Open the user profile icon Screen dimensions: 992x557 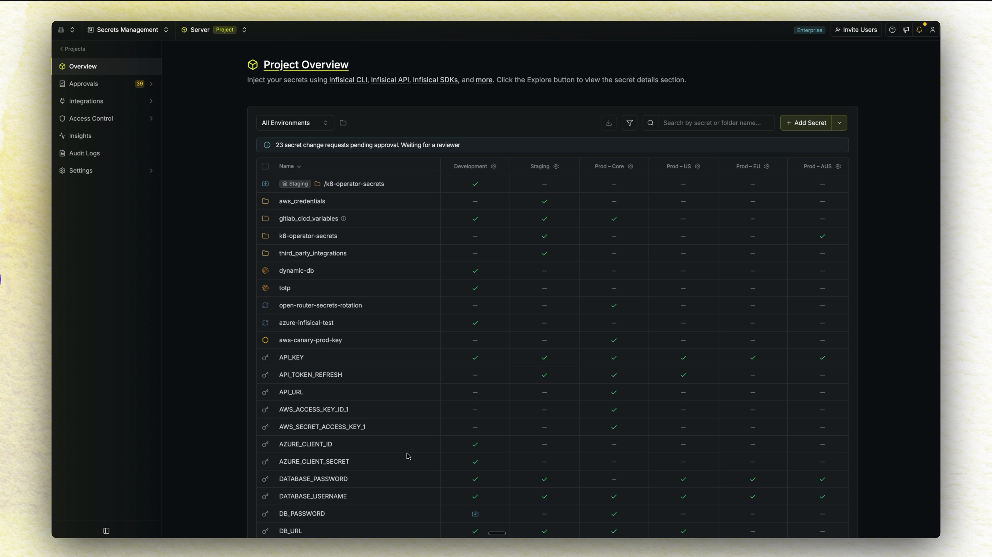pyautogui.click(x=933, y=30)
